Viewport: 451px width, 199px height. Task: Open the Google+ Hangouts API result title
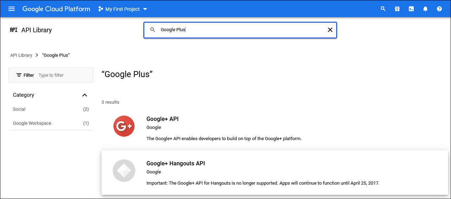(175, 163)
